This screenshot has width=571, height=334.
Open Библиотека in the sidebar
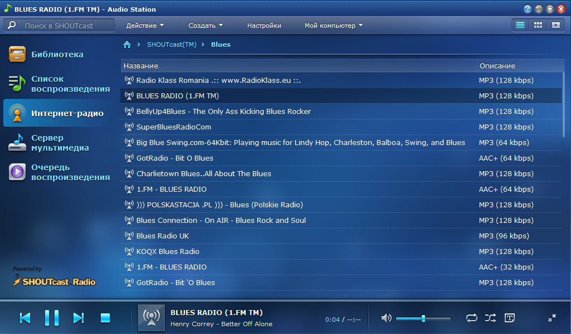pos(57,54)
